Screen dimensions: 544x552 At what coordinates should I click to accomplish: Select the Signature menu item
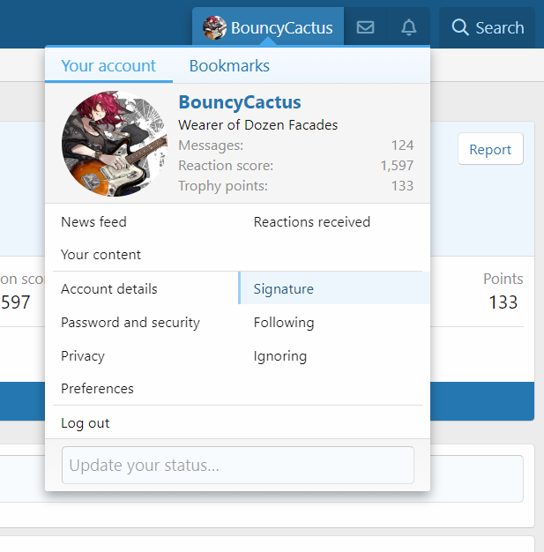(284, 289)
